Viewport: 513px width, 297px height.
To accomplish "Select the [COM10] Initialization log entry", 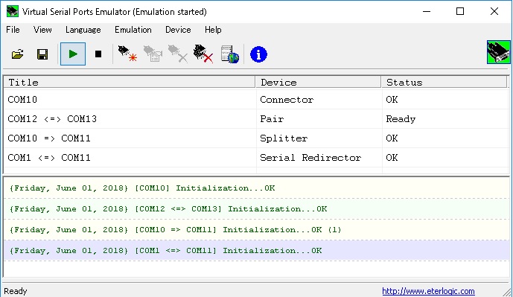I will pos(256,188).
